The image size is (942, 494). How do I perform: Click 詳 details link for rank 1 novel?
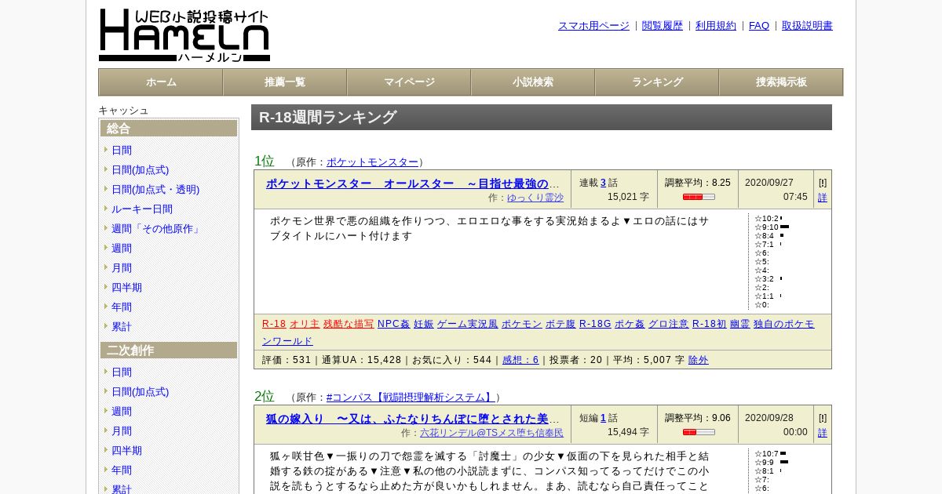pos(823,198)
